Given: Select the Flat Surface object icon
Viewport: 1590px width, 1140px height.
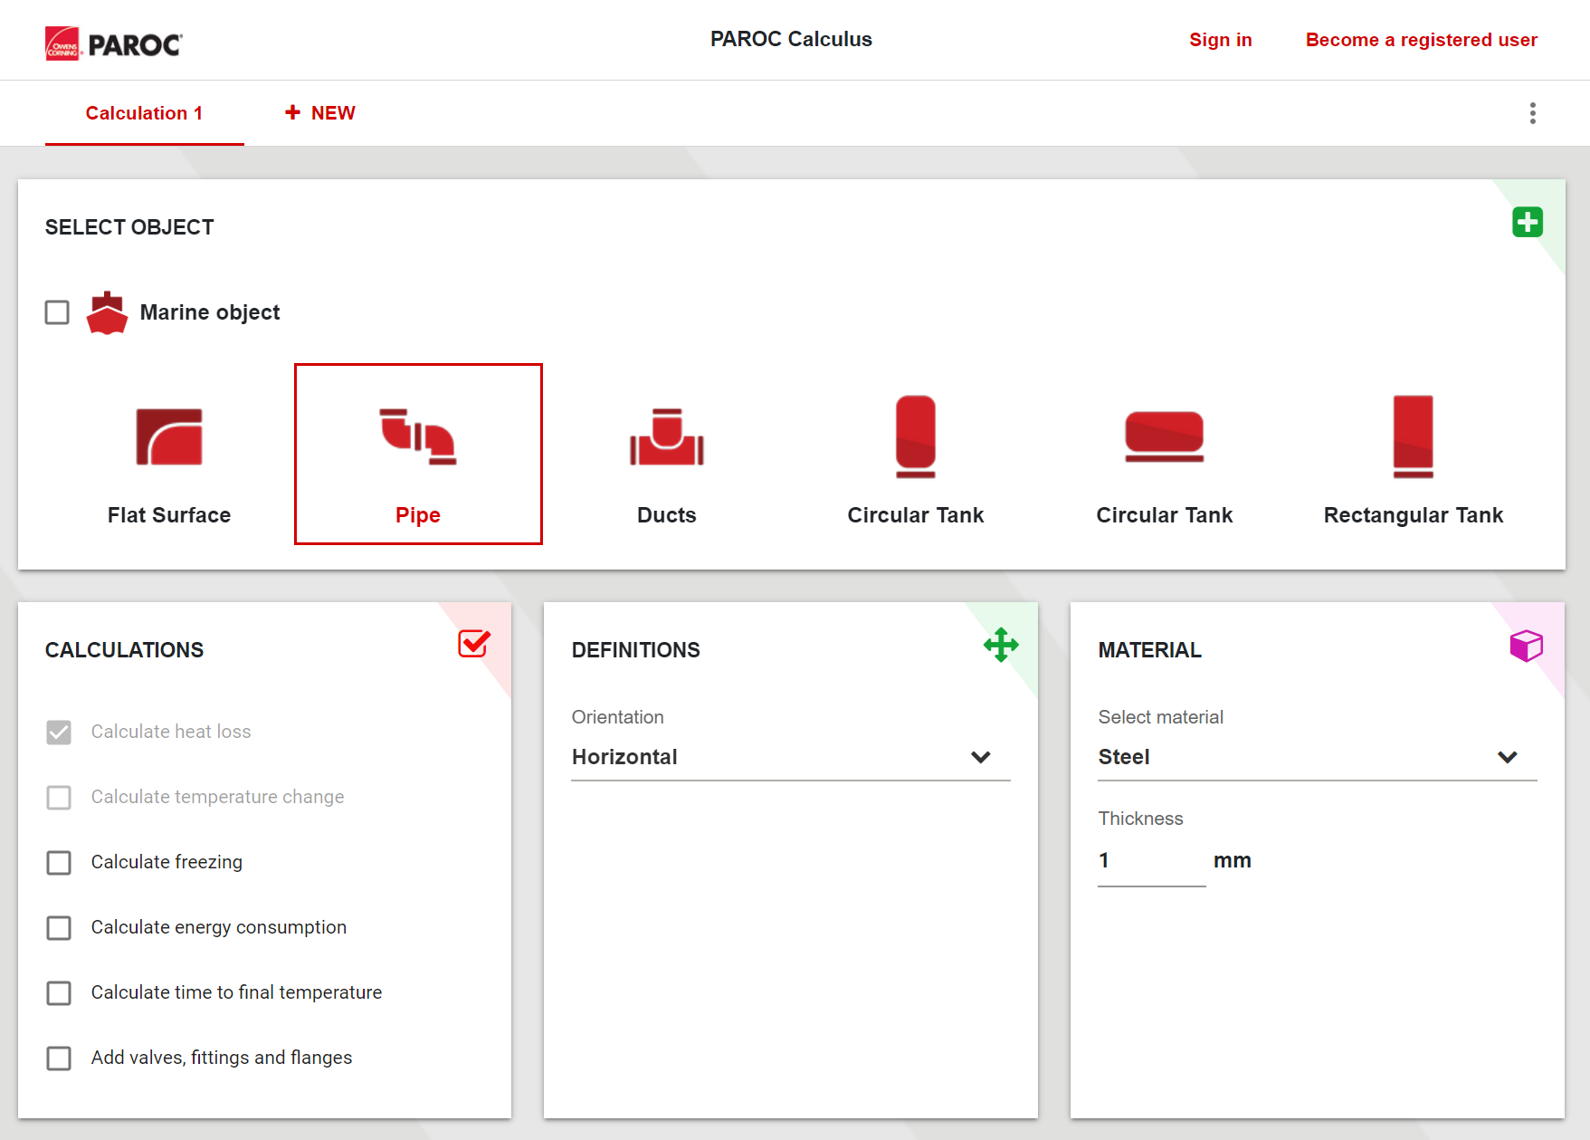Looking at the screenshot, I should (169, 437).
